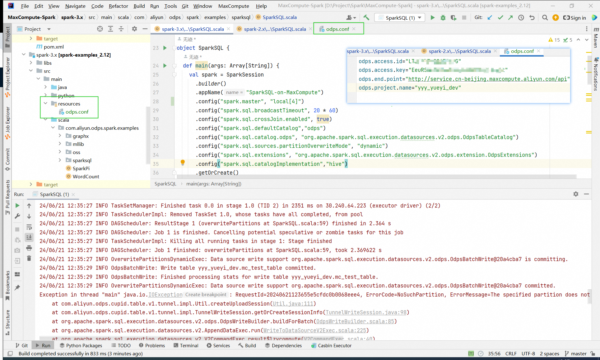The height and width of the screenshot is (360, 600).
Task: Select WordCount in project tree
Action: (86, 176)
